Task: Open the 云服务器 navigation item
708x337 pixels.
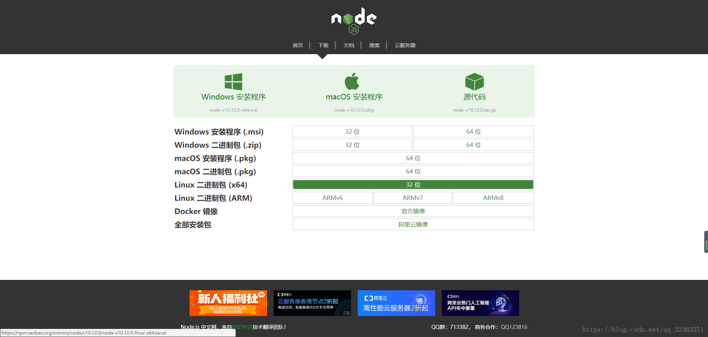Action: [x=405, y=45]
